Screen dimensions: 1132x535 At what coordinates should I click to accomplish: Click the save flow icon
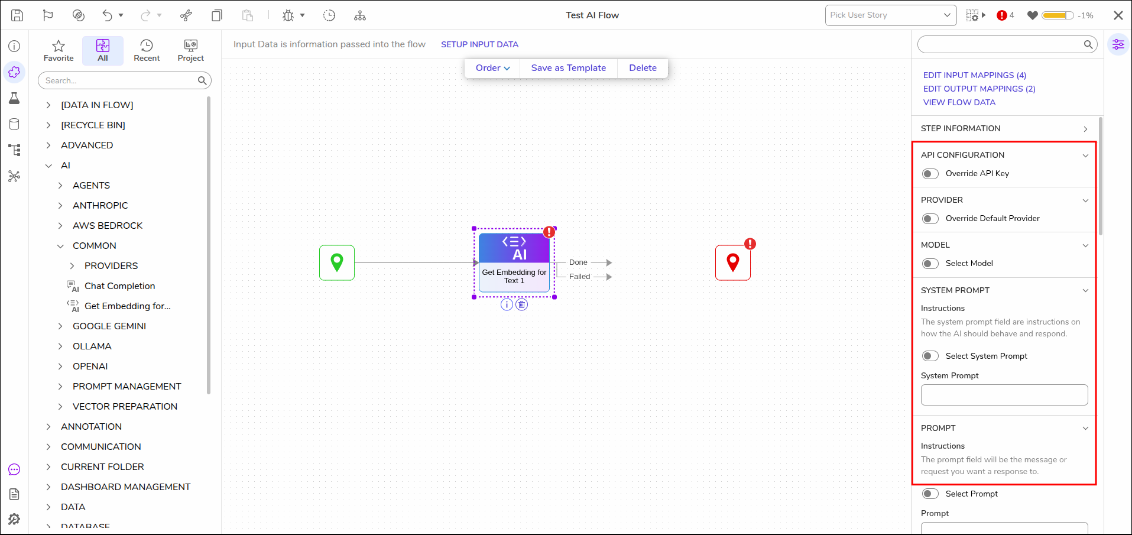[17, 15]
